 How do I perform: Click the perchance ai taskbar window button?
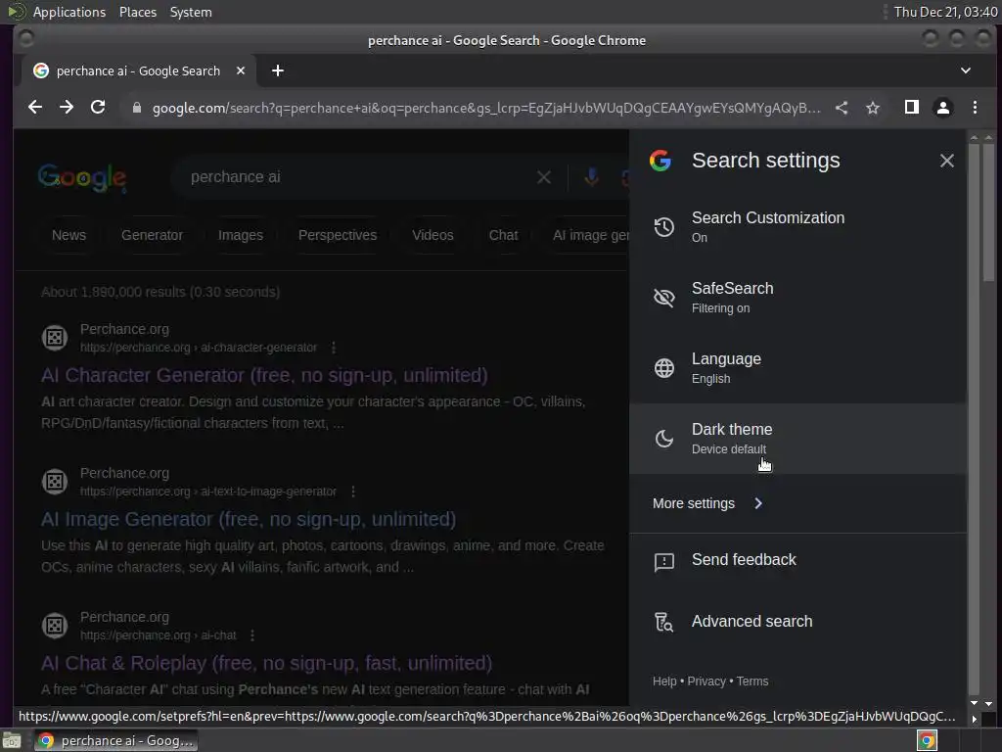115,740
